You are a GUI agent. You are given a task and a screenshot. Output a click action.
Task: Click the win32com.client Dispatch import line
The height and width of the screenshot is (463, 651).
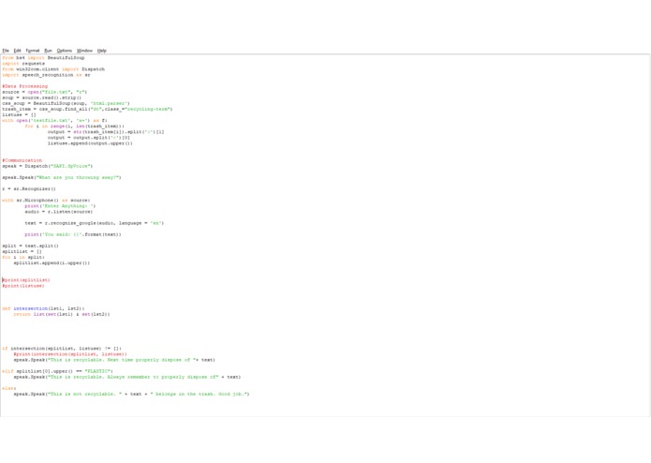53,69
